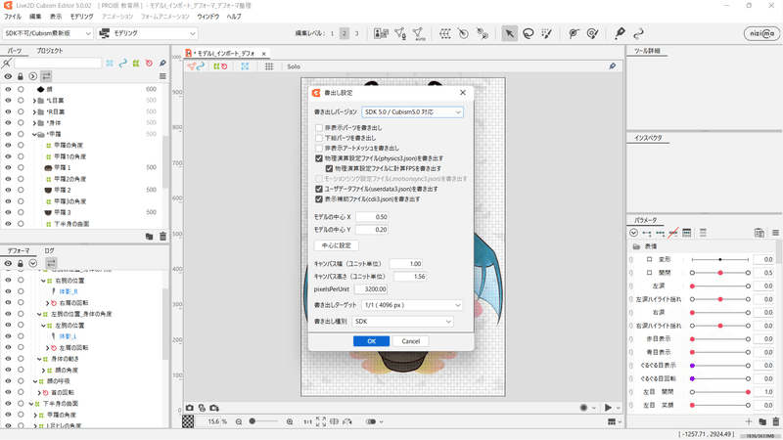Open manual mesh edit tool
The width and height of the screenshot is (783, 440).
(400, 33)
